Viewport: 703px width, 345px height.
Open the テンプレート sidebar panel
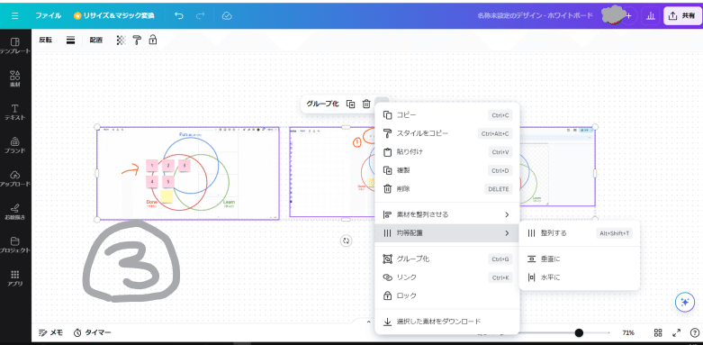[15, 46]
